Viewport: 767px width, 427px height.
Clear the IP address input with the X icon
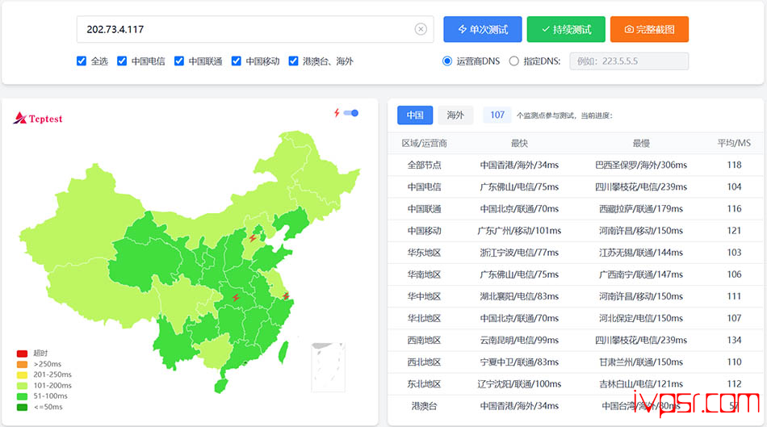pyautogui.click(x=421, y=29)
